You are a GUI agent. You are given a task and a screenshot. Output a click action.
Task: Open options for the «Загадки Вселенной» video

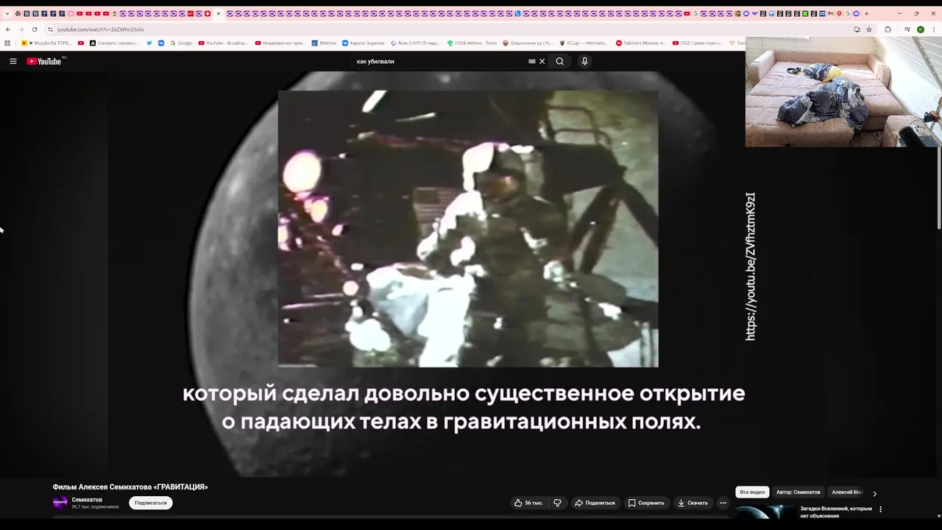pos(880,509)
